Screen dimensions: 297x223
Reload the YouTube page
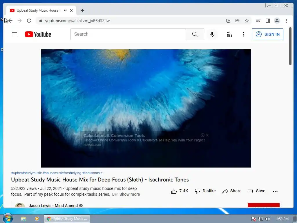pos(29,21)
